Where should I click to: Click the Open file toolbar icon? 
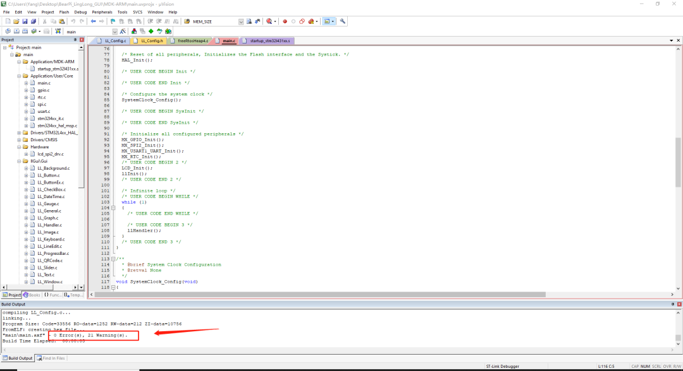click(16, 21)
